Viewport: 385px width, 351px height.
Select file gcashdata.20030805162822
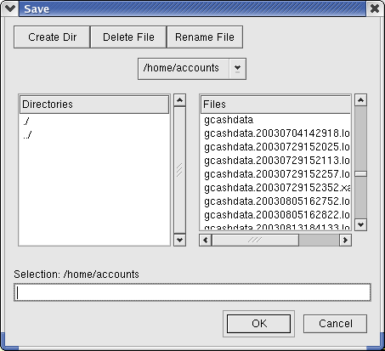(275, 214)
